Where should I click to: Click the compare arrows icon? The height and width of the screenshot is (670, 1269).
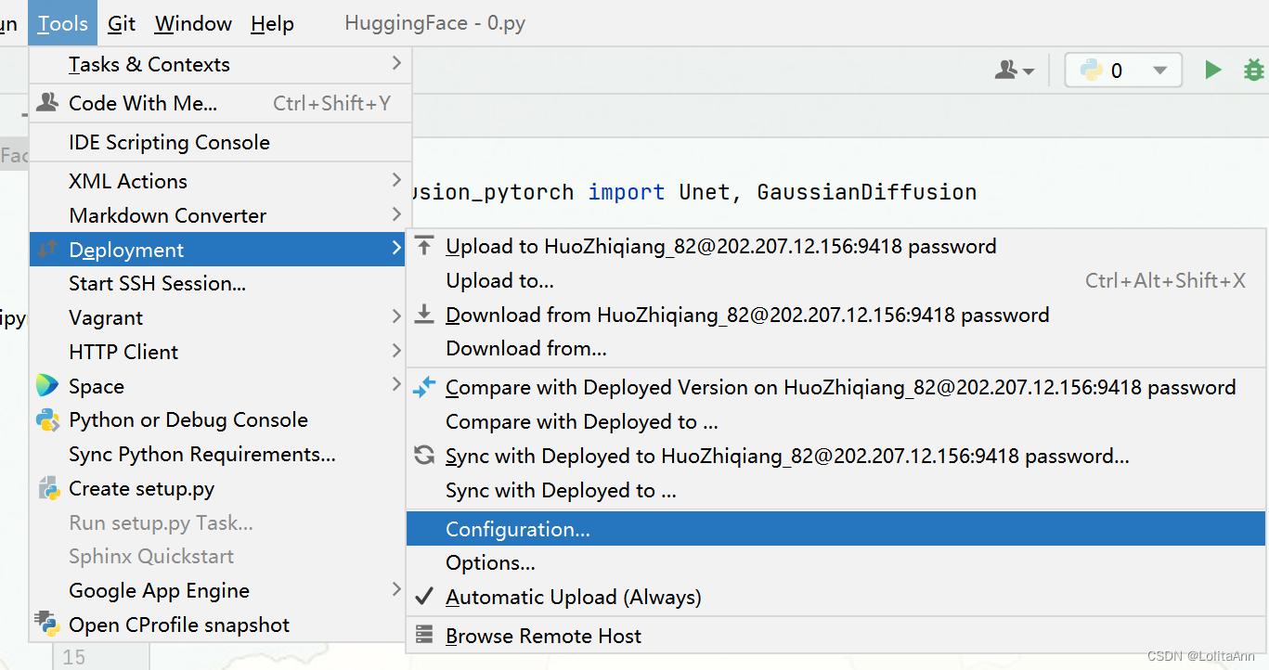tap(424, 387)
